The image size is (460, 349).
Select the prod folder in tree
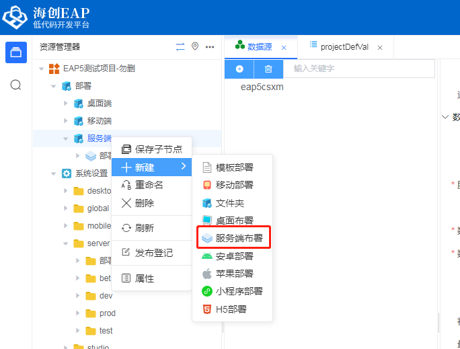[x=107, y=313]
